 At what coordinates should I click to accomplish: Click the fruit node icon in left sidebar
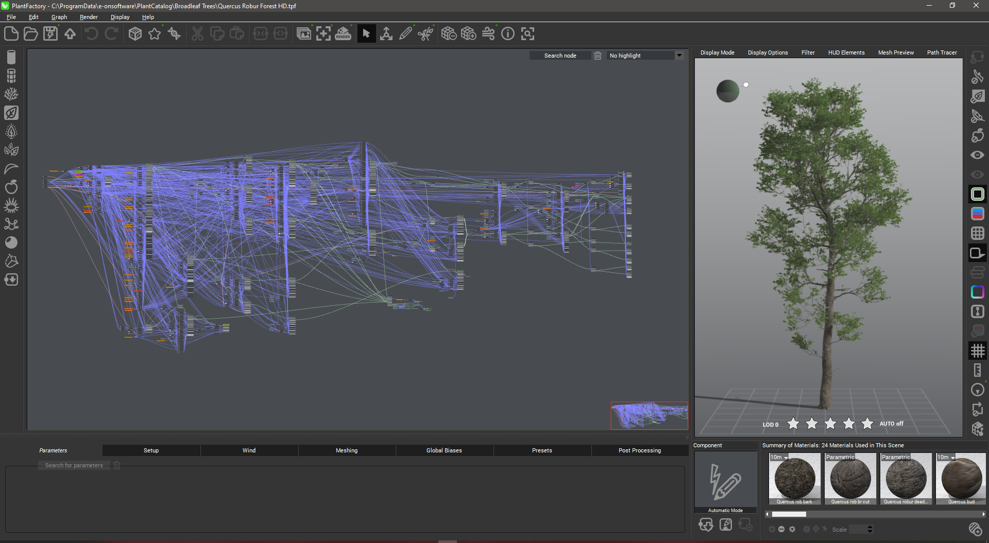click(11, 187)
